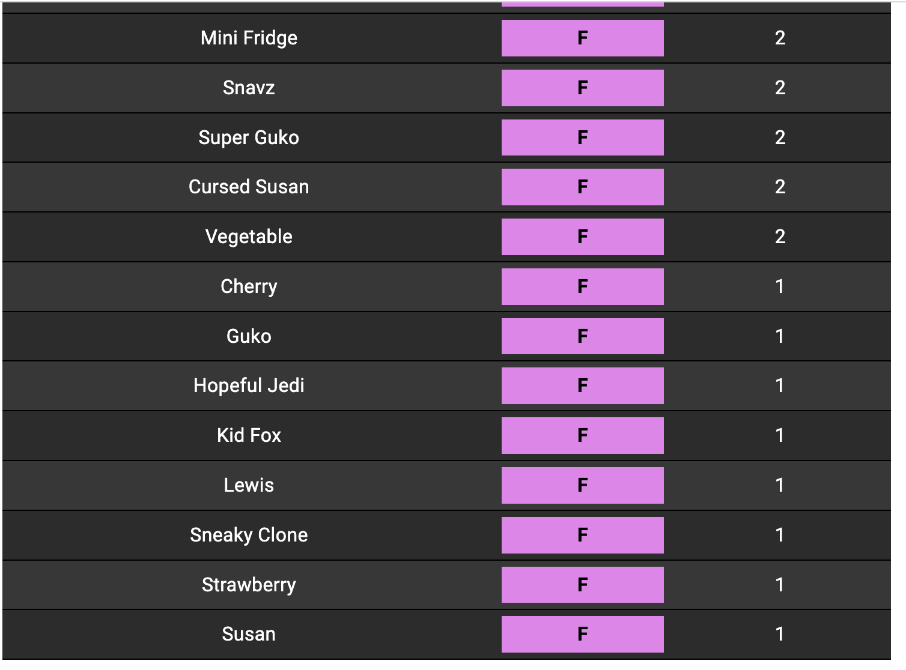Select the F tier cell for Guko
906x670 pixels.
[x=582, y=336]
